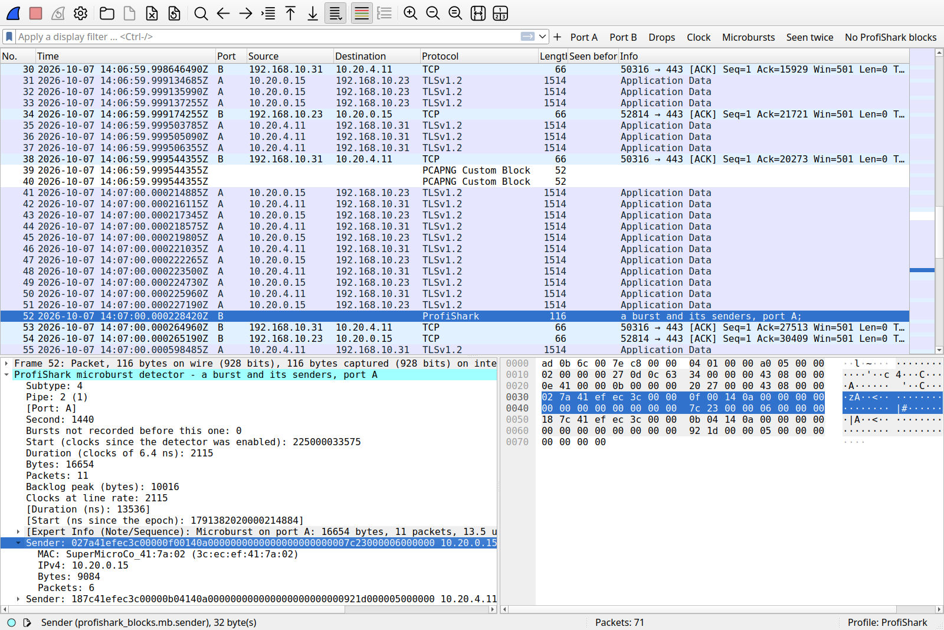Go forward in packet history
Screen dimensions: 944x630
point(245,13)
